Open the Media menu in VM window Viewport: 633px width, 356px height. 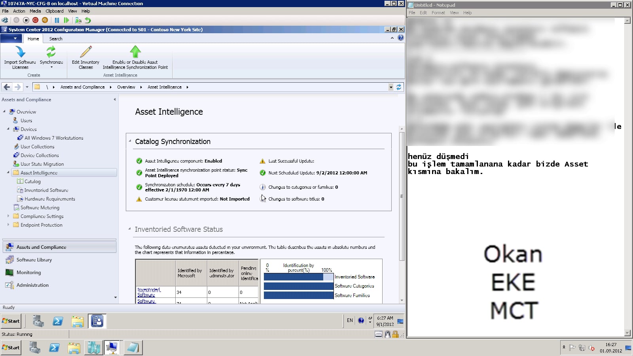click(35, 11)
